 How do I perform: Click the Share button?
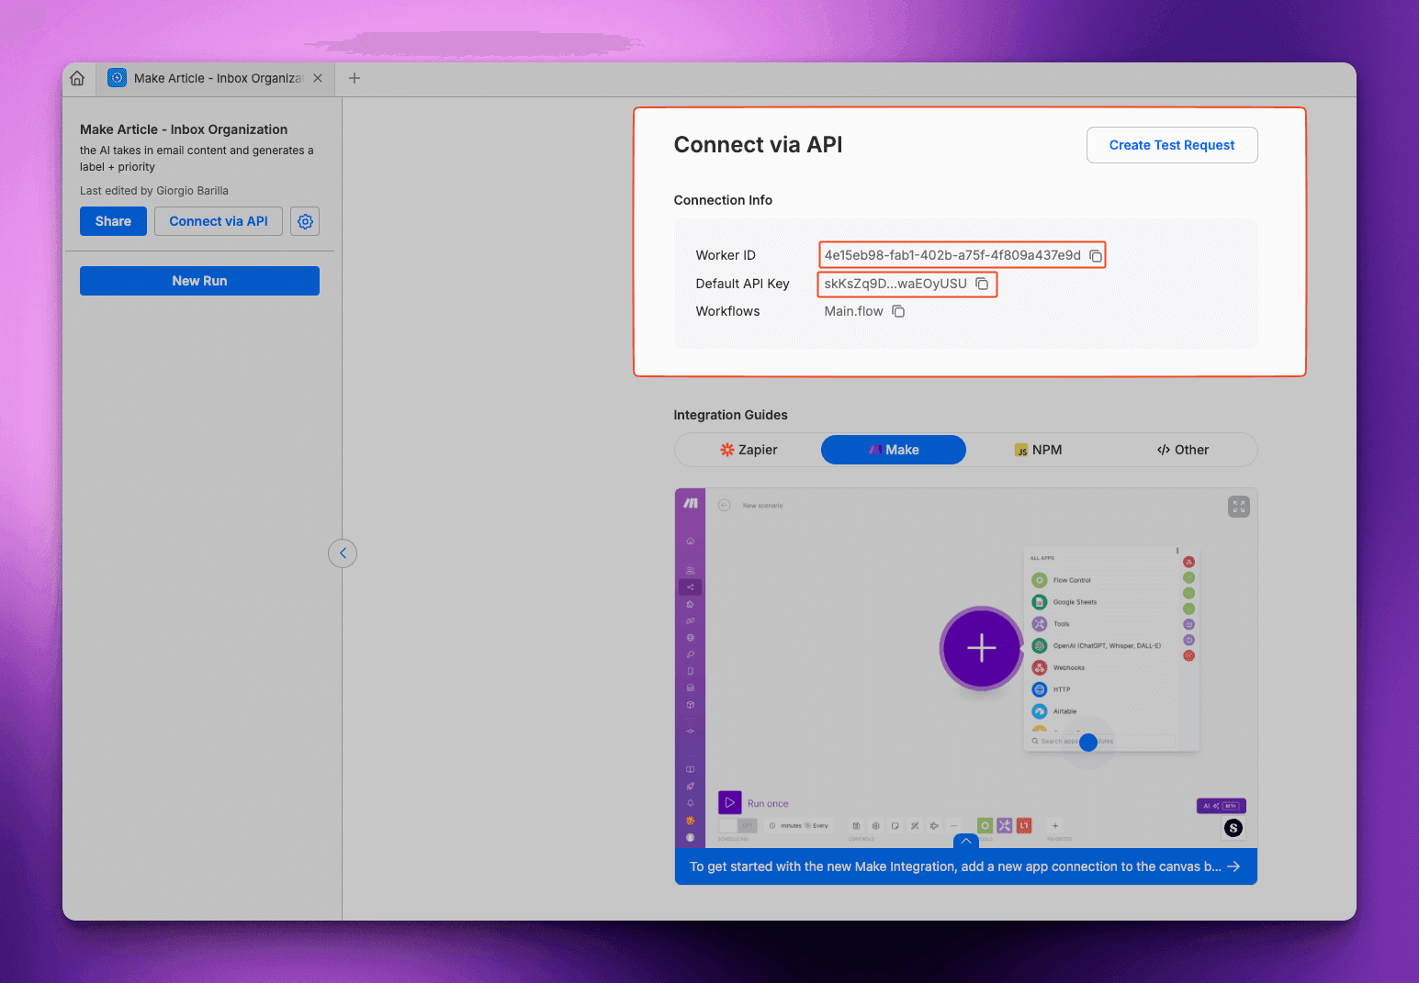point(113,221)
